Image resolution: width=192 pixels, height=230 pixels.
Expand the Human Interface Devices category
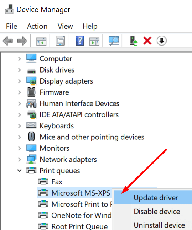pos(19,103)
